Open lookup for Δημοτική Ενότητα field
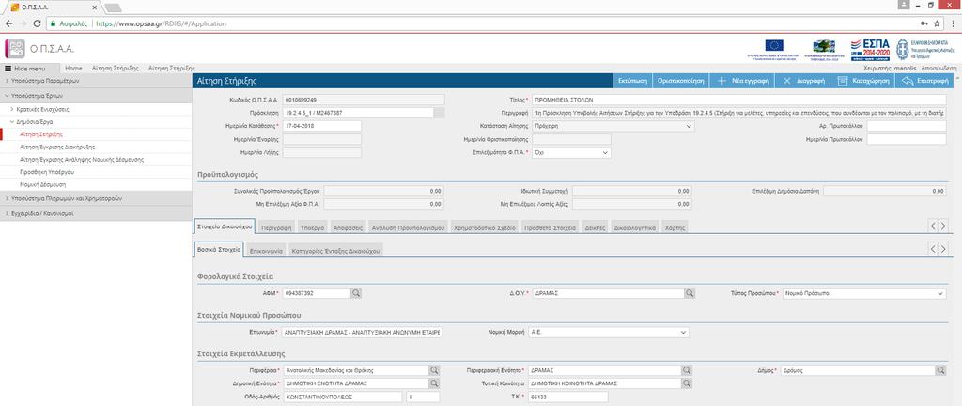Viewport: 962px width, 406px height. coord(434,383)
